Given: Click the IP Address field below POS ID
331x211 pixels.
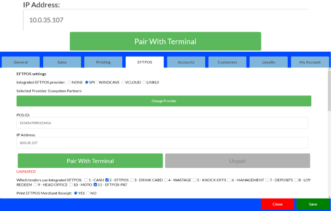Looking at the screenshot, I should tap(162, 143).
